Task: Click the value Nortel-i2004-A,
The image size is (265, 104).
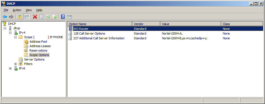Action: [172, 33]
